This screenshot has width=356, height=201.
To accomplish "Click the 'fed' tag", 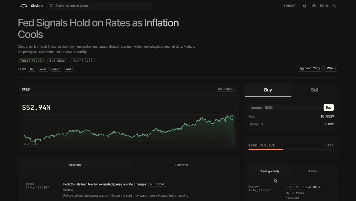I will point(32,69).
